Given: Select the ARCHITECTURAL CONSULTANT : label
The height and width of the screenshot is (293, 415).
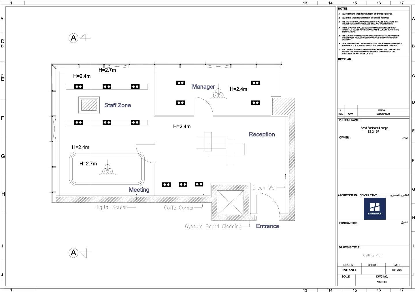Looking at the screenshot, I should (358, 195).
